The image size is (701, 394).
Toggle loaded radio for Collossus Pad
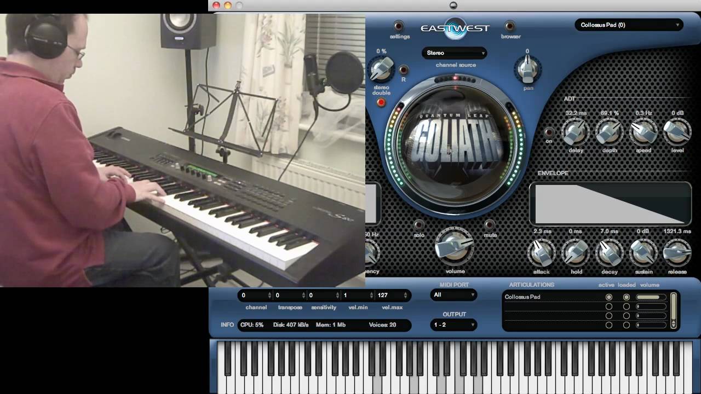(626, 297)
